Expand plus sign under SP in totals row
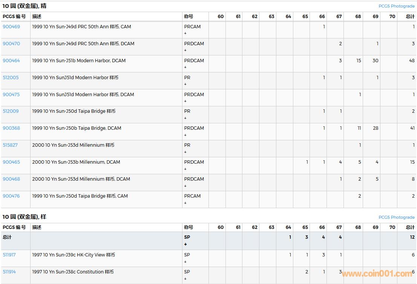 [186, 244]
